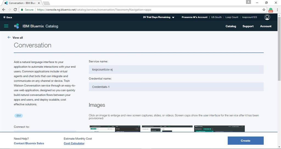Click the Connect to: label

click(x=22, y=127)
